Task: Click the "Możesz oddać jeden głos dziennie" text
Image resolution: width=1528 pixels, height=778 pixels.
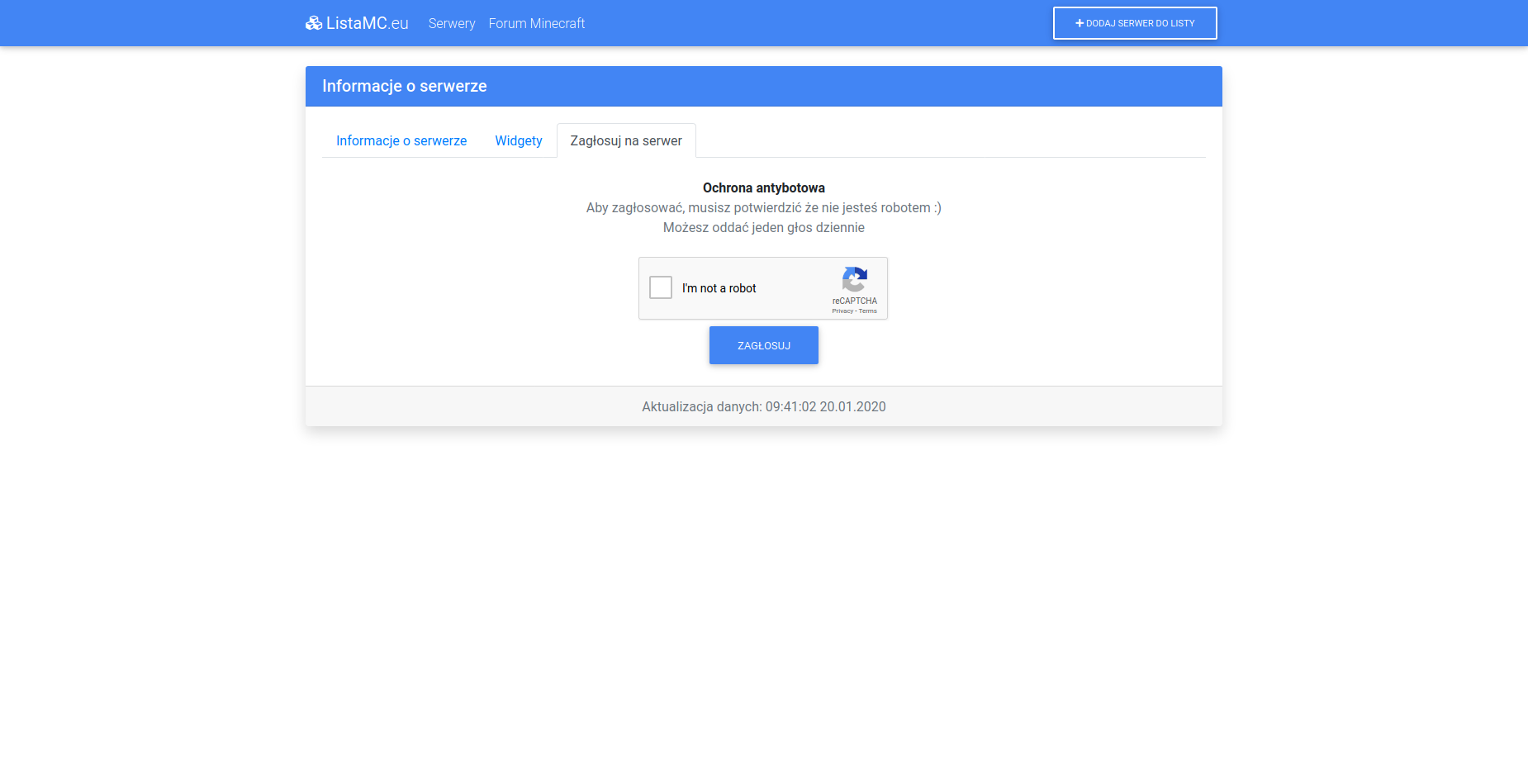Action: pos(763,228)
